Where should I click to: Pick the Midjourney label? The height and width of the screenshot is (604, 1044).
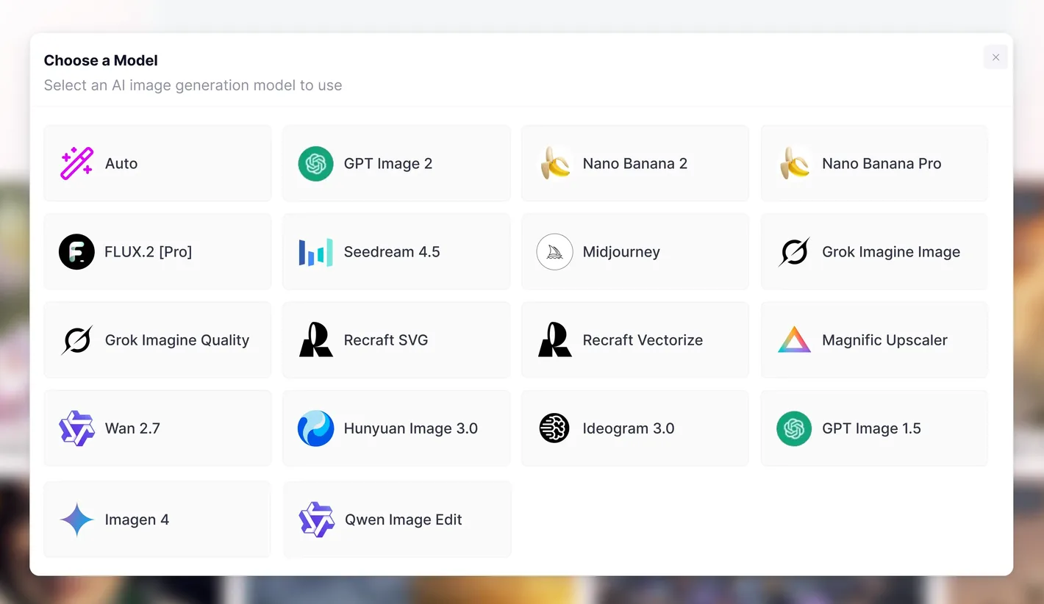tap(621, 252)
